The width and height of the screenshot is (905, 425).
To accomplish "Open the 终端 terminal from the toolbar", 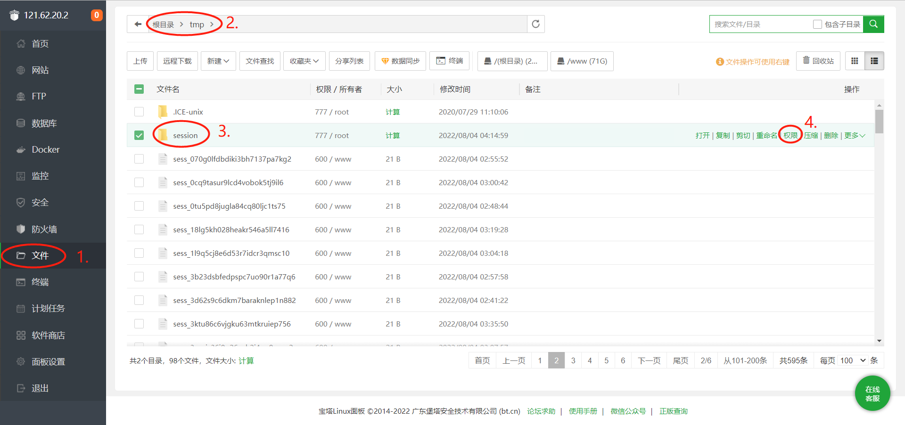I will point(449,61).
